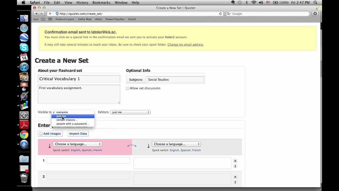Open System Preferences gear in dock

tap(24, 115)
